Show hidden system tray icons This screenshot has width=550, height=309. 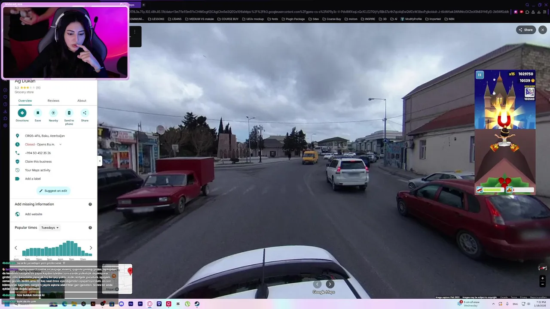pyautogui.click(x=493, y=304)
